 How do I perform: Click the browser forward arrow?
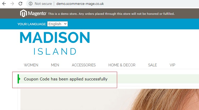[x=12, y=4]
